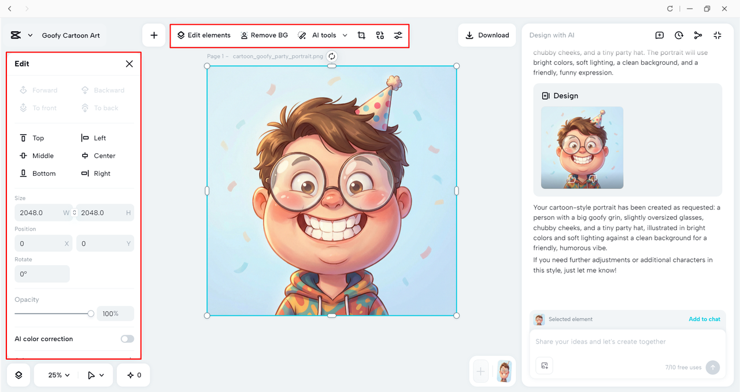Click the back navigation arrow
This screenshot has height=392, width=740.
(x=10, y=9)
